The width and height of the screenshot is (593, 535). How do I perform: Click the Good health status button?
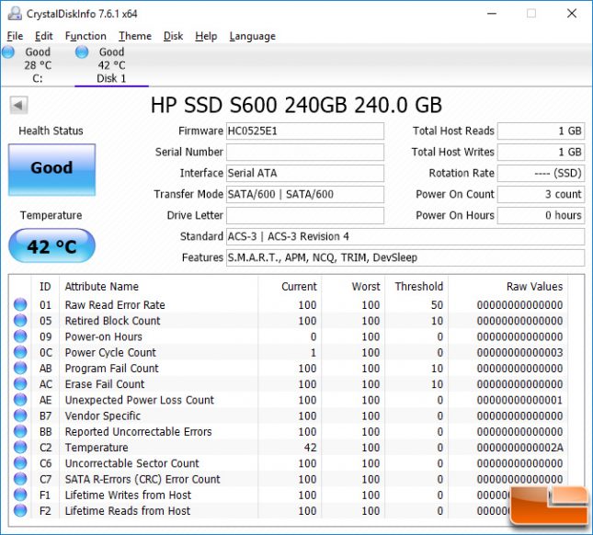(x=51, y=169)
